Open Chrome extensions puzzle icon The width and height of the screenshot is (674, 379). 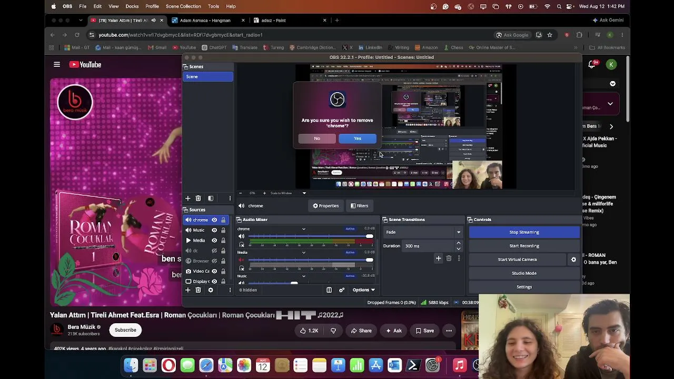[x=579, y=35]
